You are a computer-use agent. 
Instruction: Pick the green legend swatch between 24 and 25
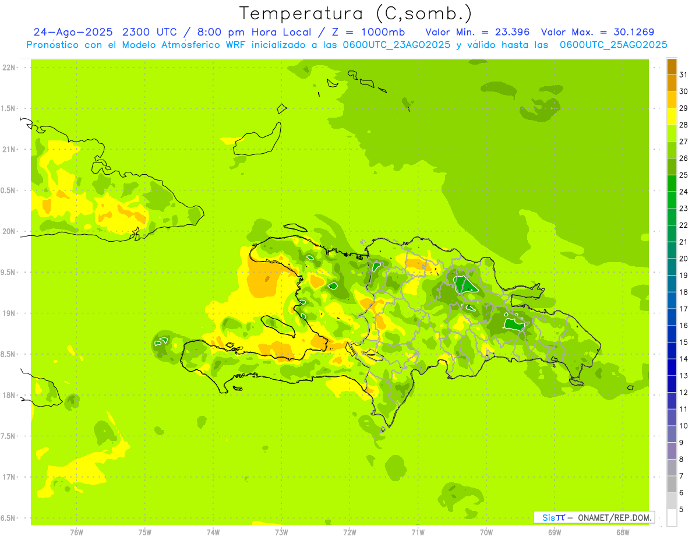[672, 183]
